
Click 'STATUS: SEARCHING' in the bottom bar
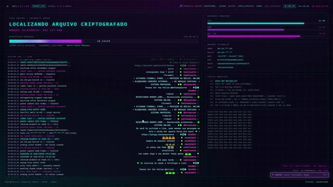(x=317, y=182)
